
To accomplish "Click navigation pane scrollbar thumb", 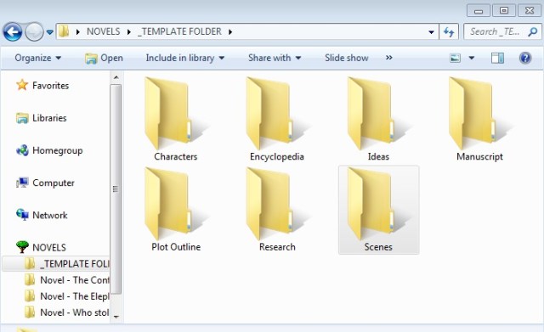I will pos(116,189).
